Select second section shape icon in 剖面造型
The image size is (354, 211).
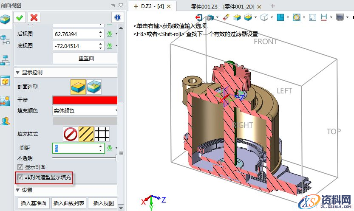pyautogui.click(x=94, y=87)
